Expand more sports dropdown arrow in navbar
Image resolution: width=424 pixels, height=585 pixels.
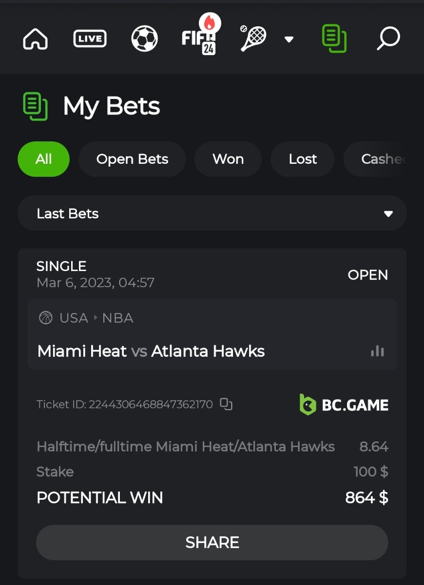coord(289,39)
